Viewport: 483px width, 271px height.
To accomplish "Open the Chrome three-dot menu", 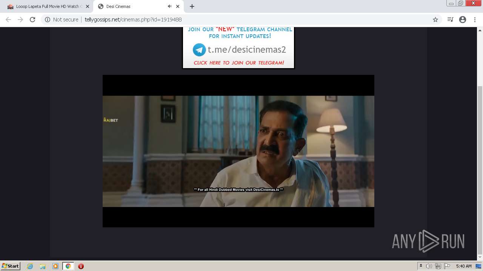I will (475, 20).
